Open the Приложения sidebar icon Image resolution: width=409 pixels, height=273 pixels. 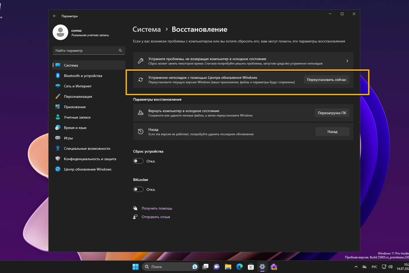(58, 107)
